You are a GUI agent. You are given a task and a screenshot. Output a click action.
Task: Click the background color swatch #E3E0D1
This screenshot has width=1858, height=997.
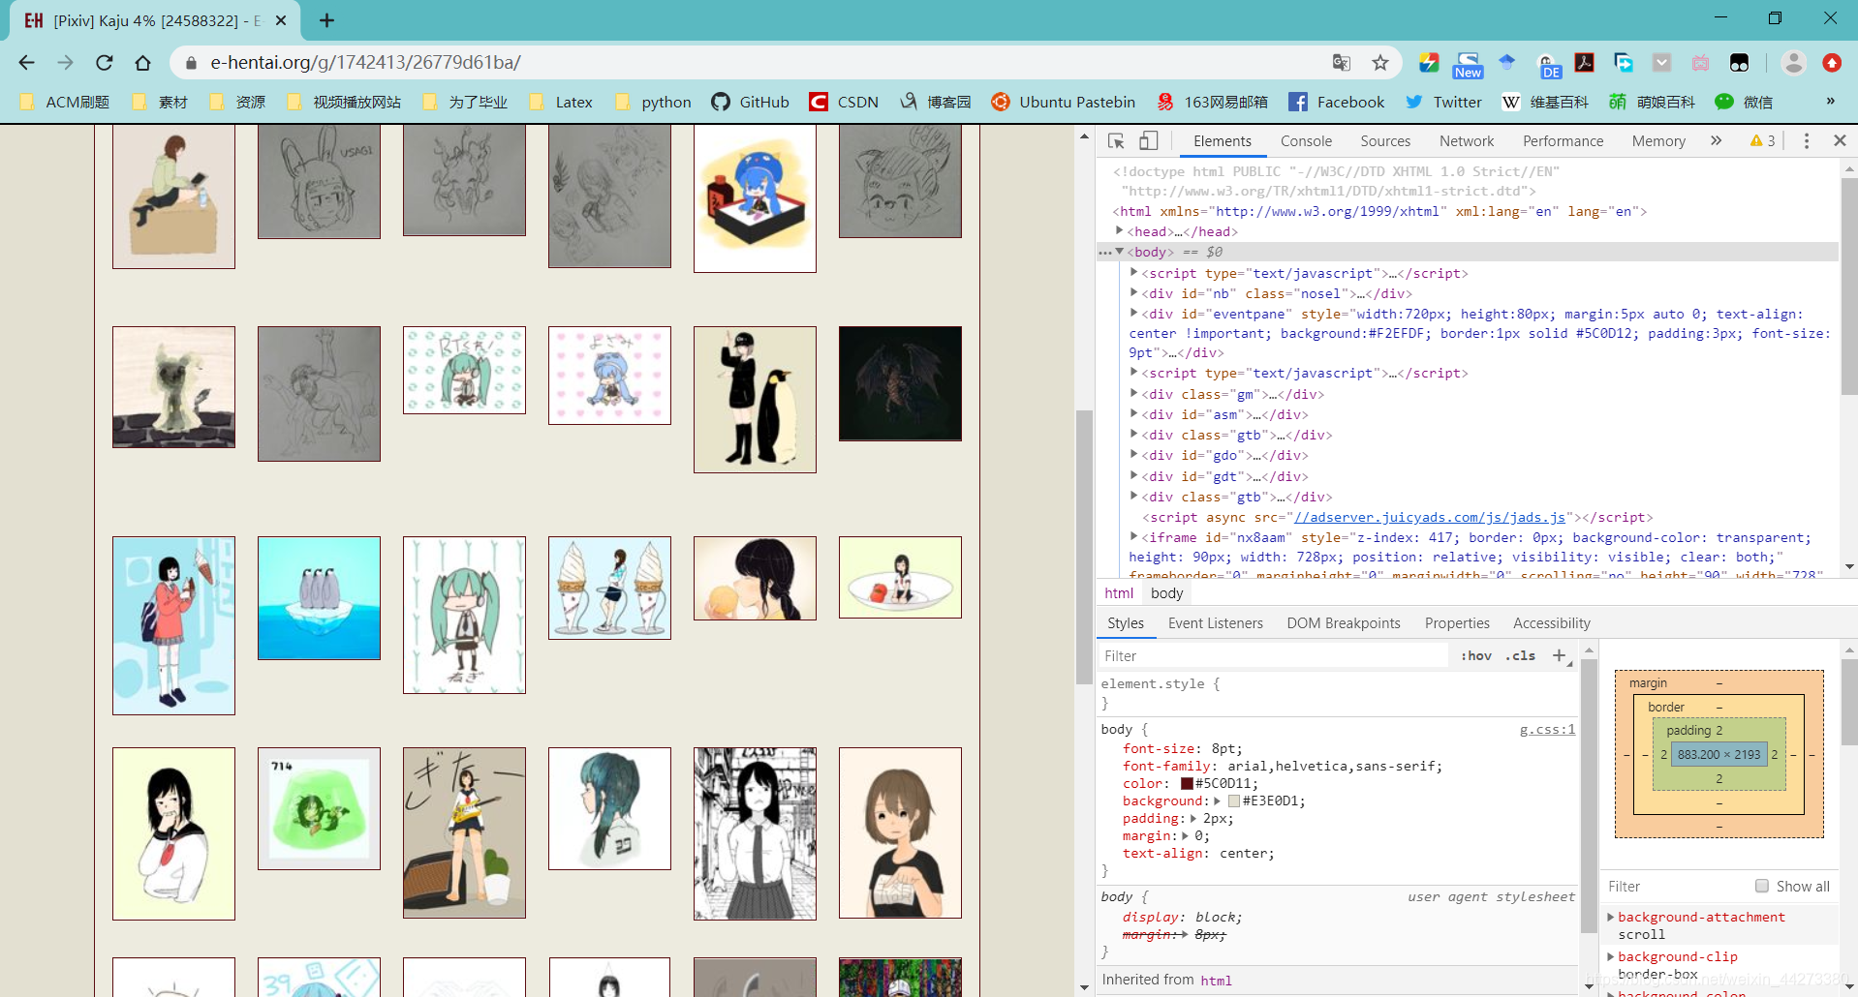[1234, 801]
